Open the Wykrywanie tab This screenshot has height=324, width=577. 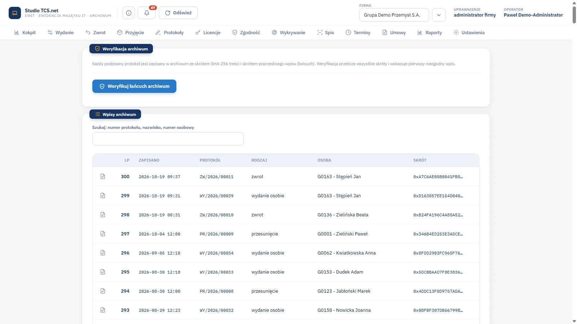pyautogui.click(x=288, y=32)
